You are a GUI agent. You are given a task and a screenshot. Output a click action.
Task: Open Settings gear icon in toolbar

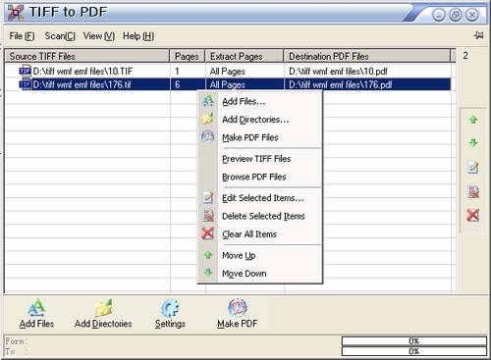point(170,308)
